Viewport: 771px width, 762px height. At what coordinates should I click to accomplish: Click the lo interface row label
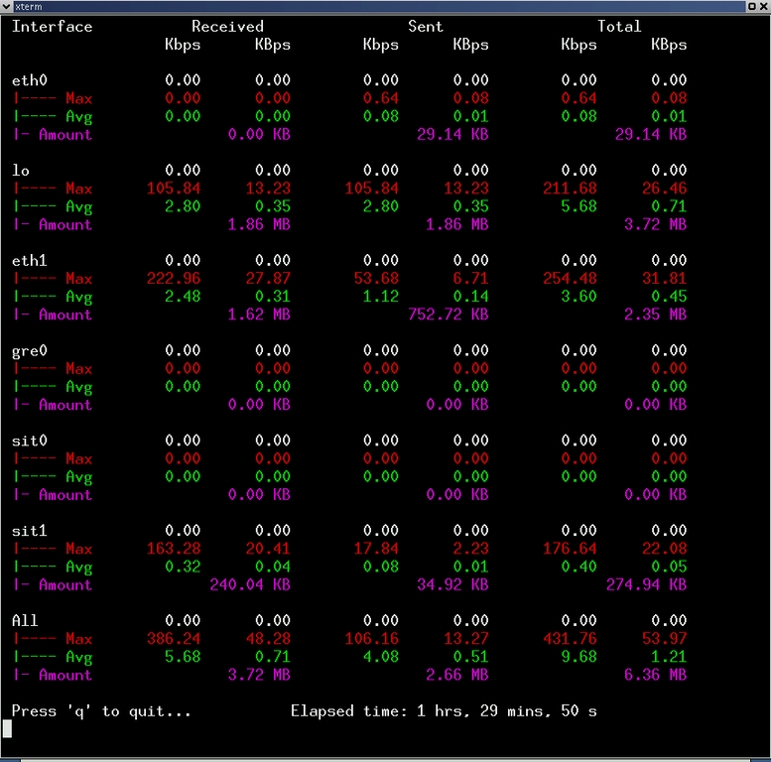pyautogui.click(x=21, y=171)
